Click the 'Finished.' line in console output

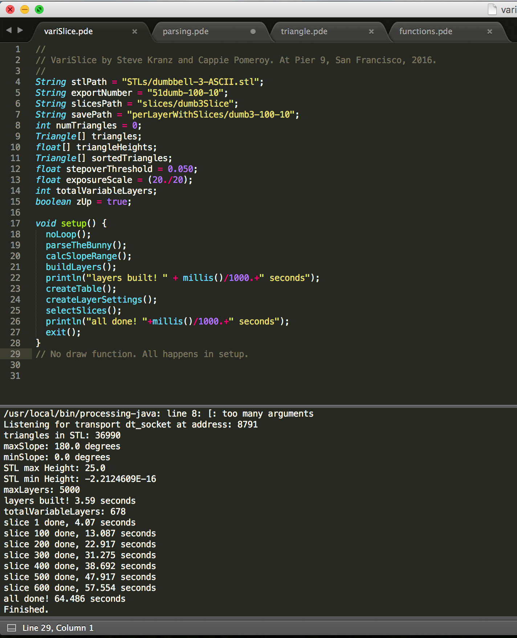click(26, 610)
